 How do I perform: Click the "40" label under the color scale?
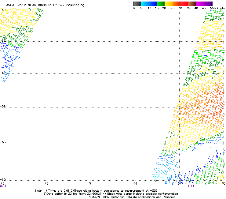point(196,8)
